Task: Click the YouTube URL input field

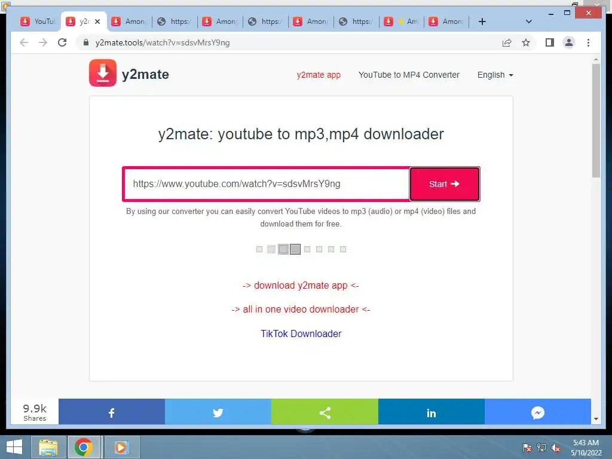Action: (267, 184)
